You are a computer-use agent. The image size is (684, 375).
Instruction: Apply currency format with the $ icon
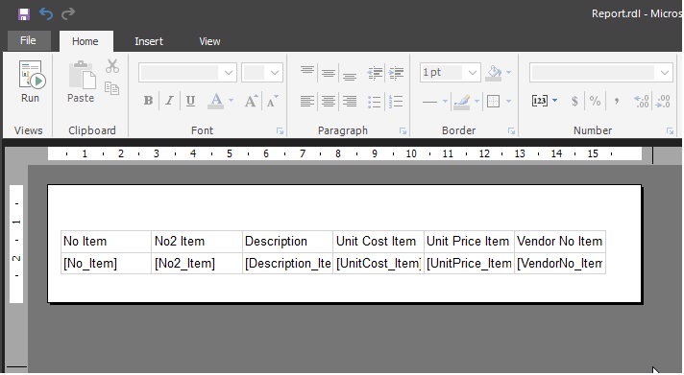point(574,102)
